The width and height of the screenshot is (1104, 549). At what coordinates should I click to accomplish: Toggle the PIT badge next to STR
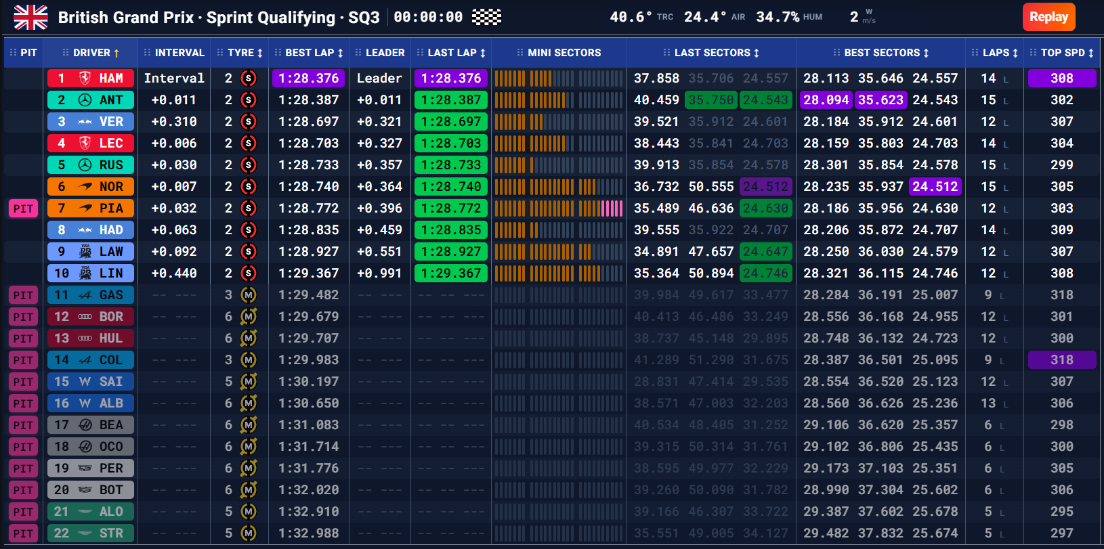point(24,533)
